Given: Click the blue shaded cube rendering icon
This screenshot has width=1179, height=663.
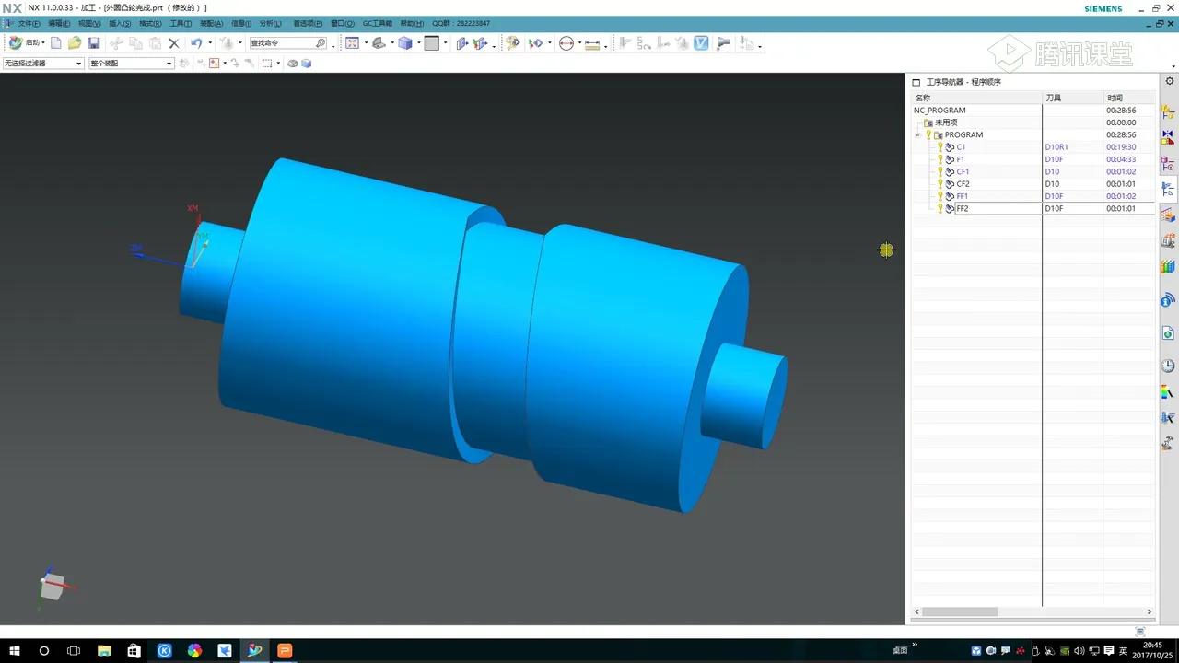Looking at the screenshot, I should click(x=405, y=43).
